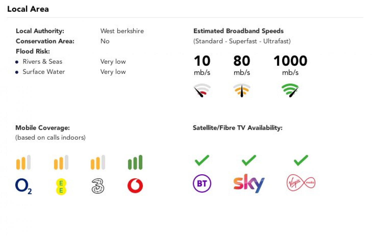The width and height of the screenshot is (375, 238).
Task: Click the Three network logo
Action: click(98, 186)
